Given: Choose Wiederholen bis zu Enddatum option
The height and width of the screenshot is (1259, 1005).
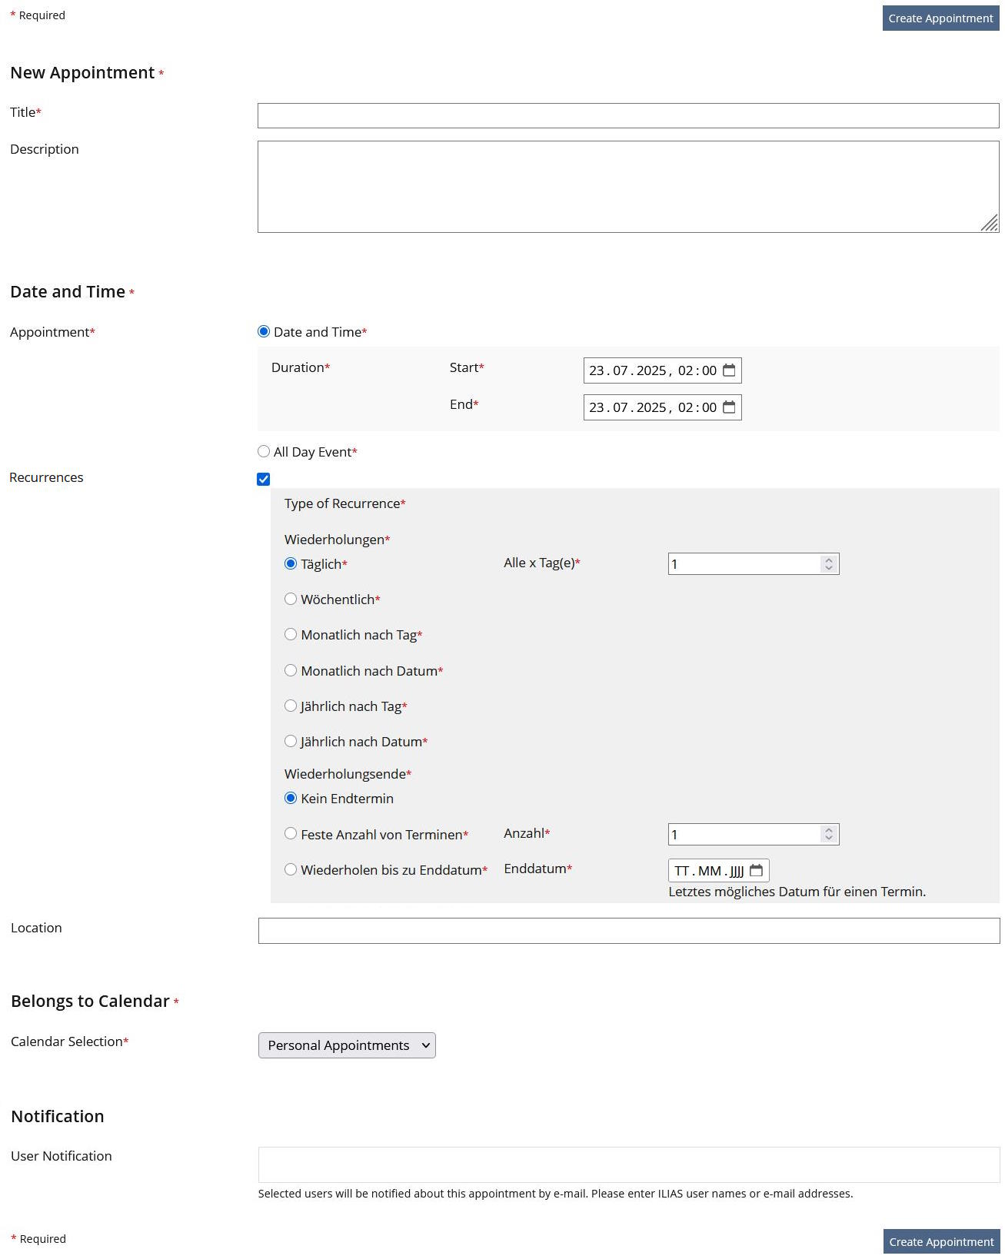Looking at the screenshot, I should pyautogui.click(x=291, y=870).
